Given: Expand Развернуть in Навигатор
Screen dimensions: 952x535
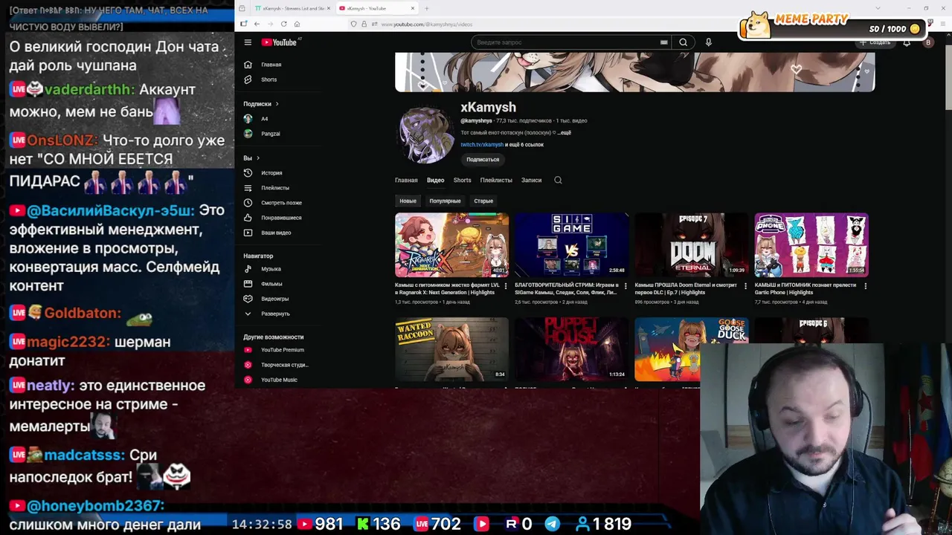Looking at the screenshot, I should [275, 314].
